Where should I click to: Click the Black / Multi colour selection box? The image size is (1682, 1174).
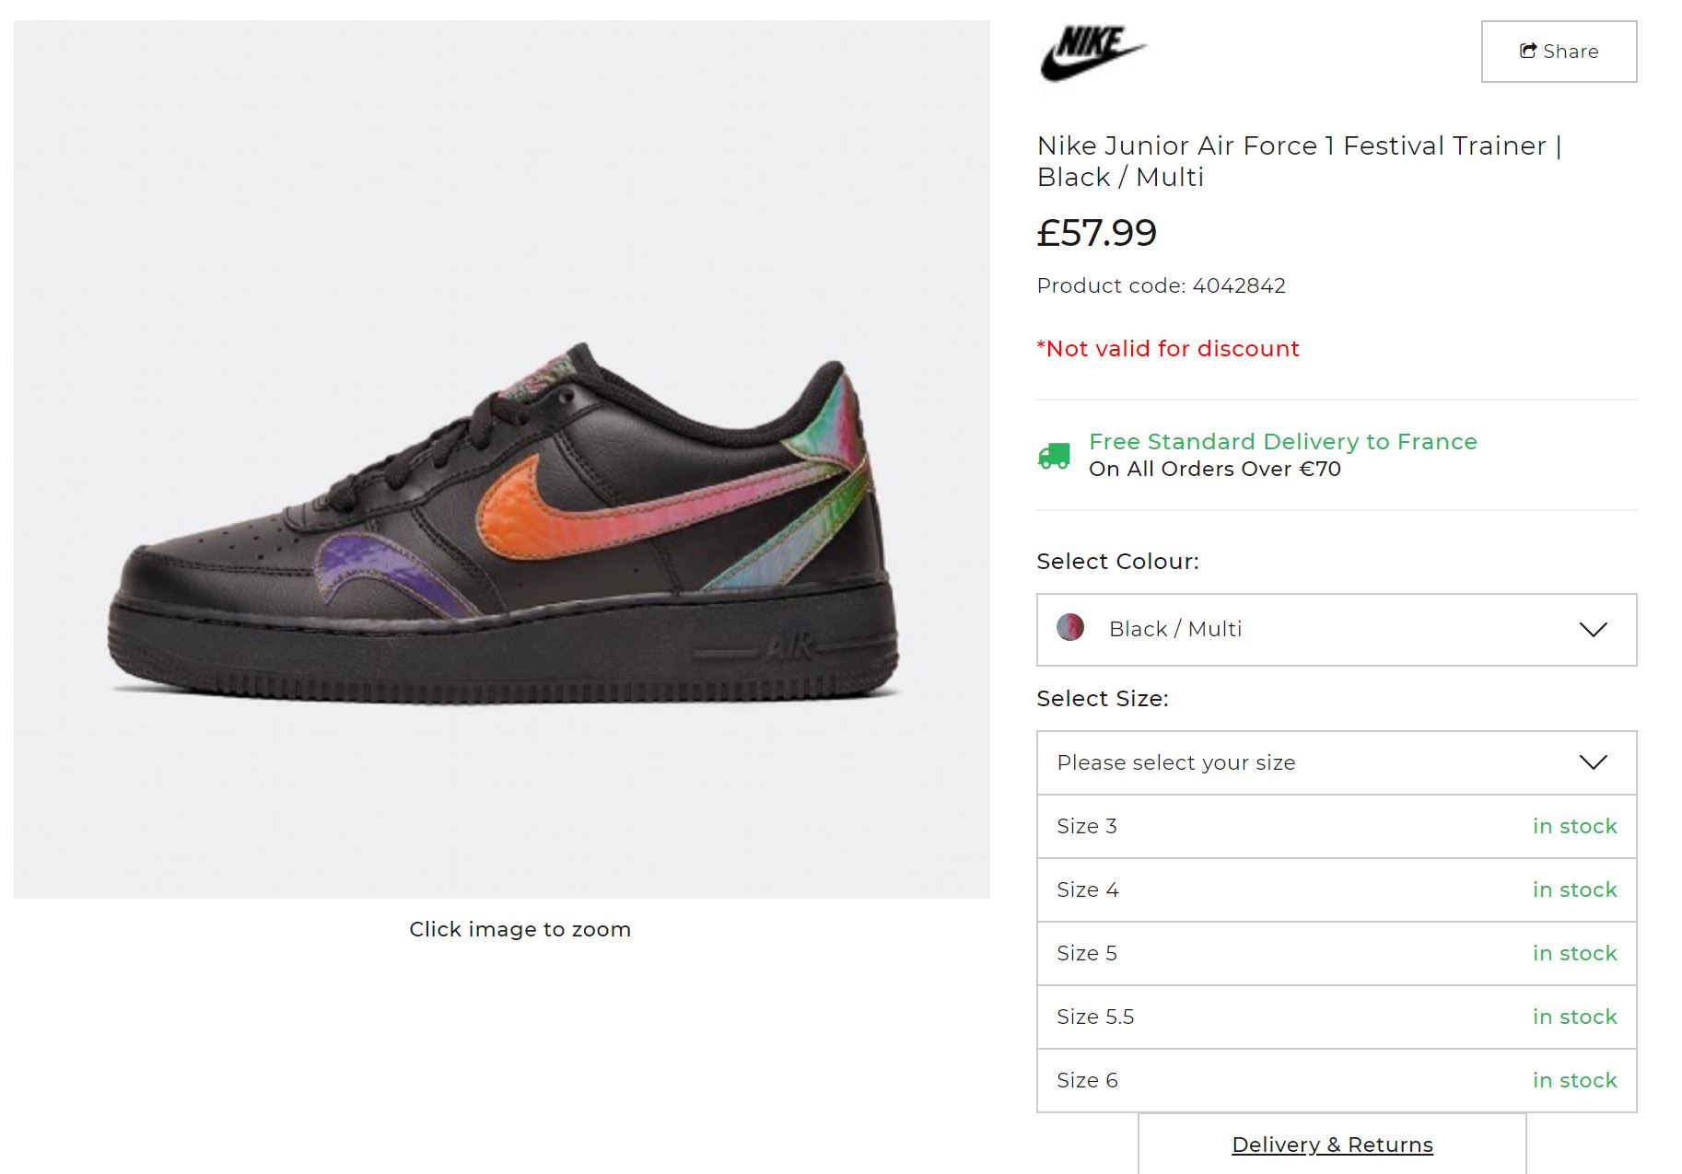point(1337,629)
